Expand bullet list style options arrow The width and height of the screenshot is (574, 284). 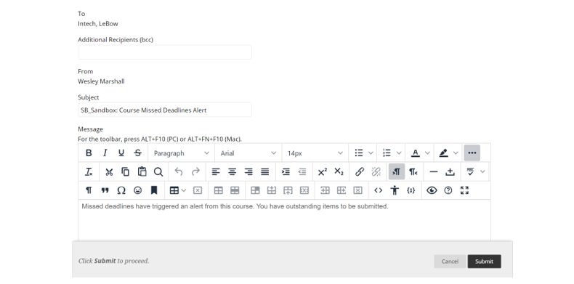pyautogui.click(x=371, y=153)
